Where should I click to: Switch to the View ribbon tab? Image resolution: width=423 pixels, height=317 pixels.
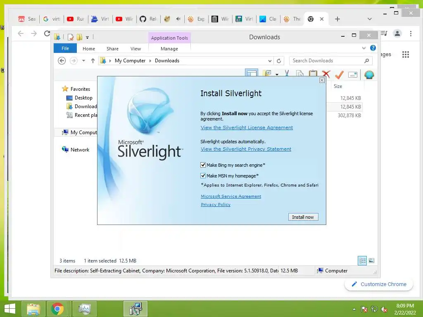(x=135, y=49)
